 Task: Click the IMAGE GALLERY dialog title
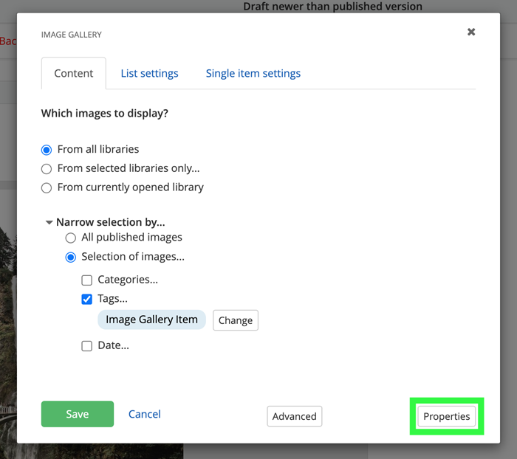pyautogui.click(x=71, y=35)
